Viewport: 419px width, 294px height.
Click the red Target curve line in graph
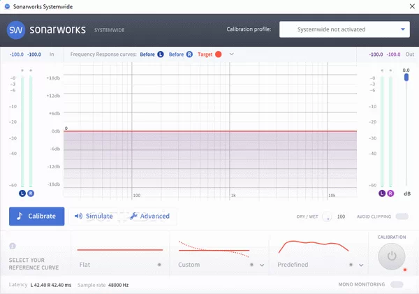tap(210, 131)
